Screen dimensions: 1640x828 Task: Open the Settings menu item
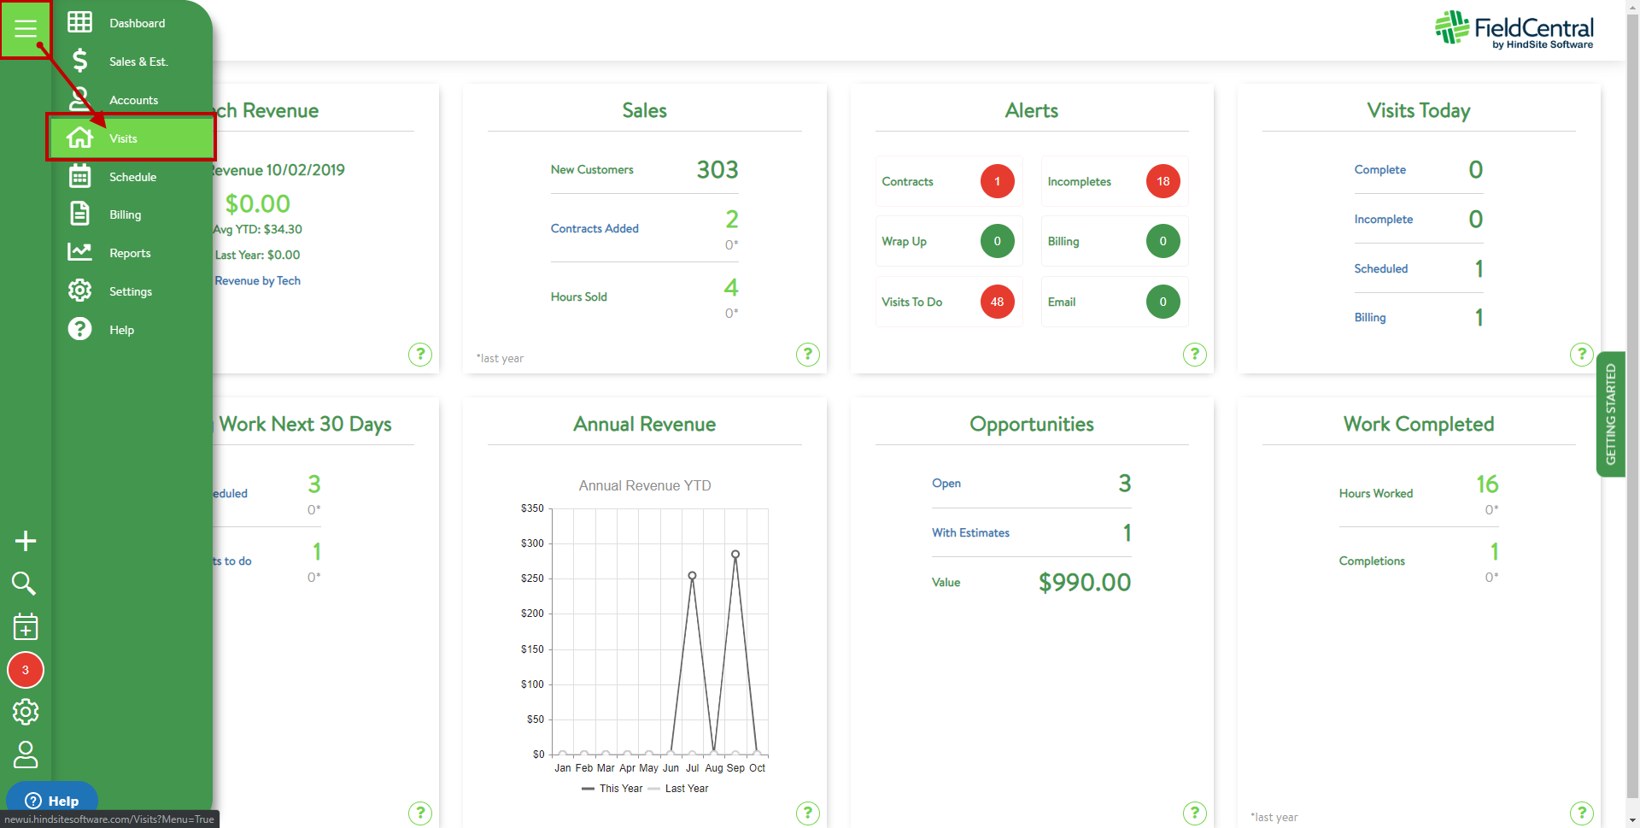tap(131, 291)
